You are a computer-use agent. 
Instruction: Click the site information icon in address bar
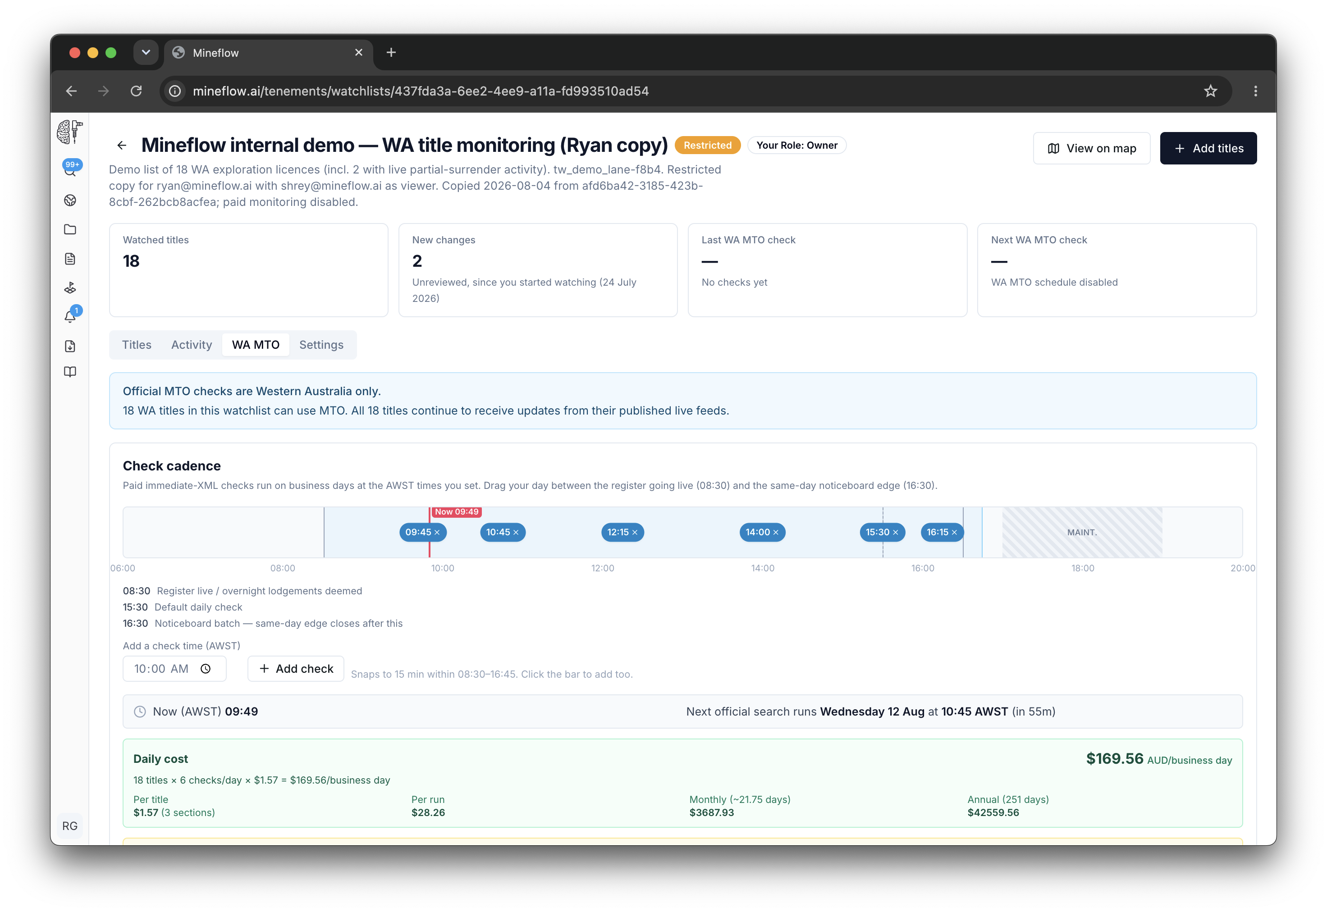click(175, 91)
